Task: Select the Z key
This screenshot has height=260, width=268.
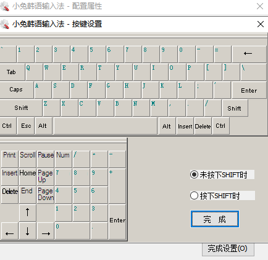Action: point(52,108)
